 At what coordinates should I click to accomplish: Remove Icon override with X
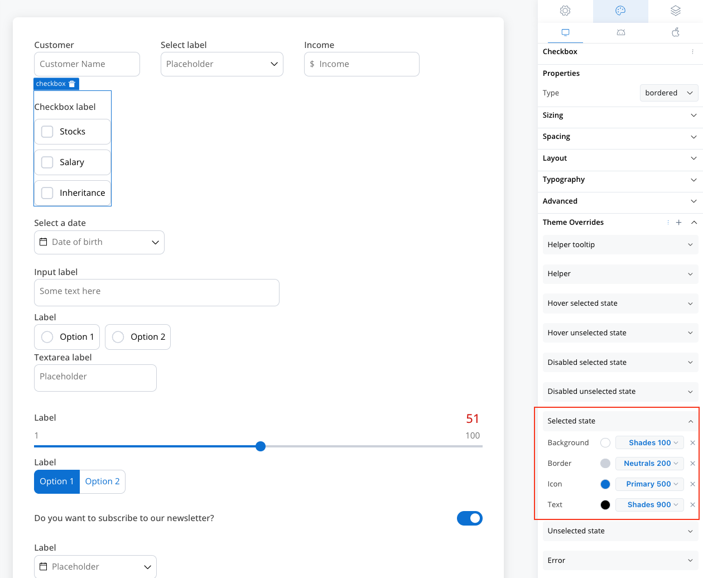click(x=692, y=484)
